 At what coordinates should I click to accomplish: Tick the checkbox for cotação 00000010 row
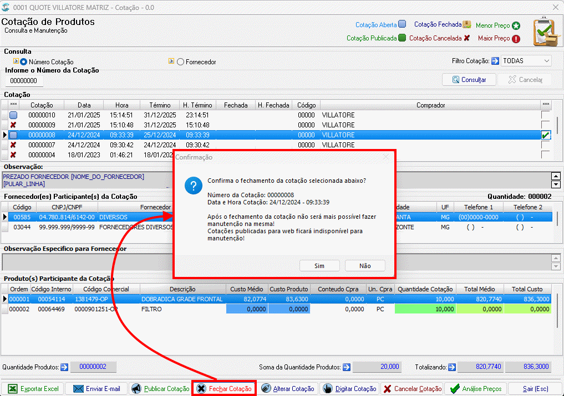coord(545,115)
